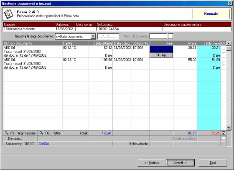The image size is (234, 170).
Task: Click the clipboard checklist wizard icon
Action: click(x=8, y=14)
